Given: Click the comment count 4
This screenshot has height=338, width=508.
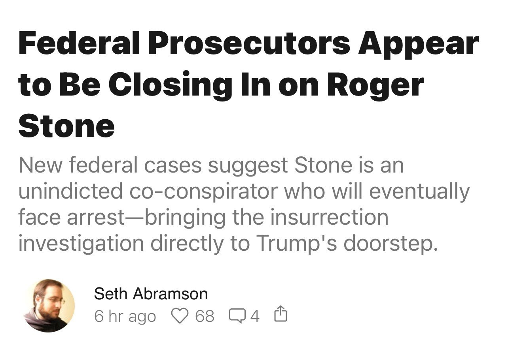Looking at the screenshot, I should pos(254,316).
